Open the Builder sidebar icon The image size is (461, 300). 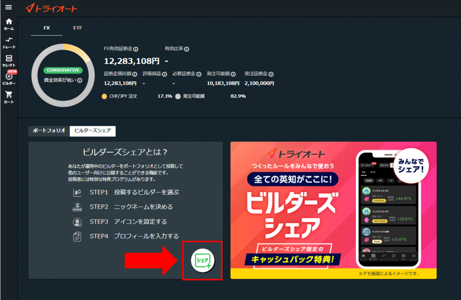pyautogui.click(x=9, y=79)
